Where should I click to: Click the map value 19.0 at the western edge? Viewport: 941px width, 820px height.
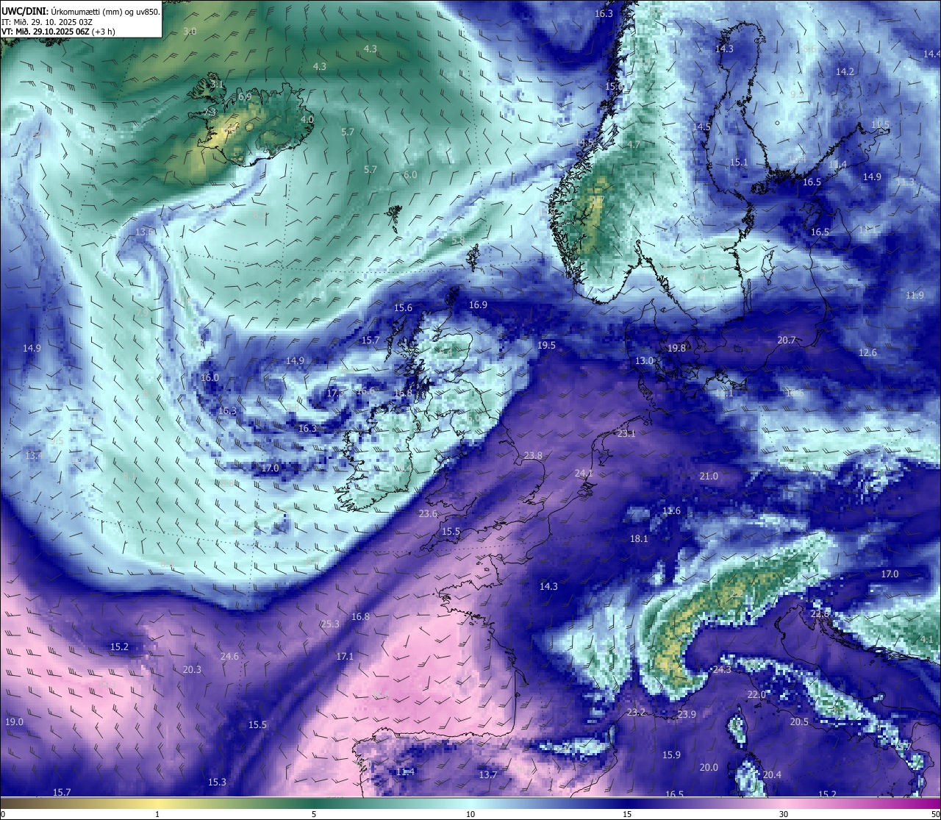pyautogui.click(x=14, y=721)
